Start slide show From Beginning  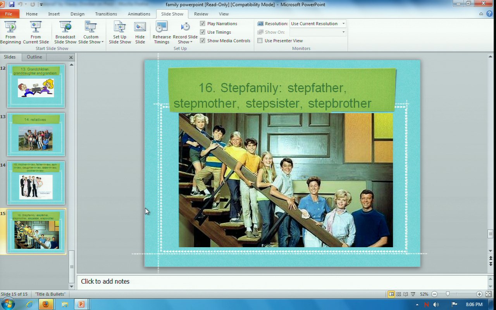10,33
